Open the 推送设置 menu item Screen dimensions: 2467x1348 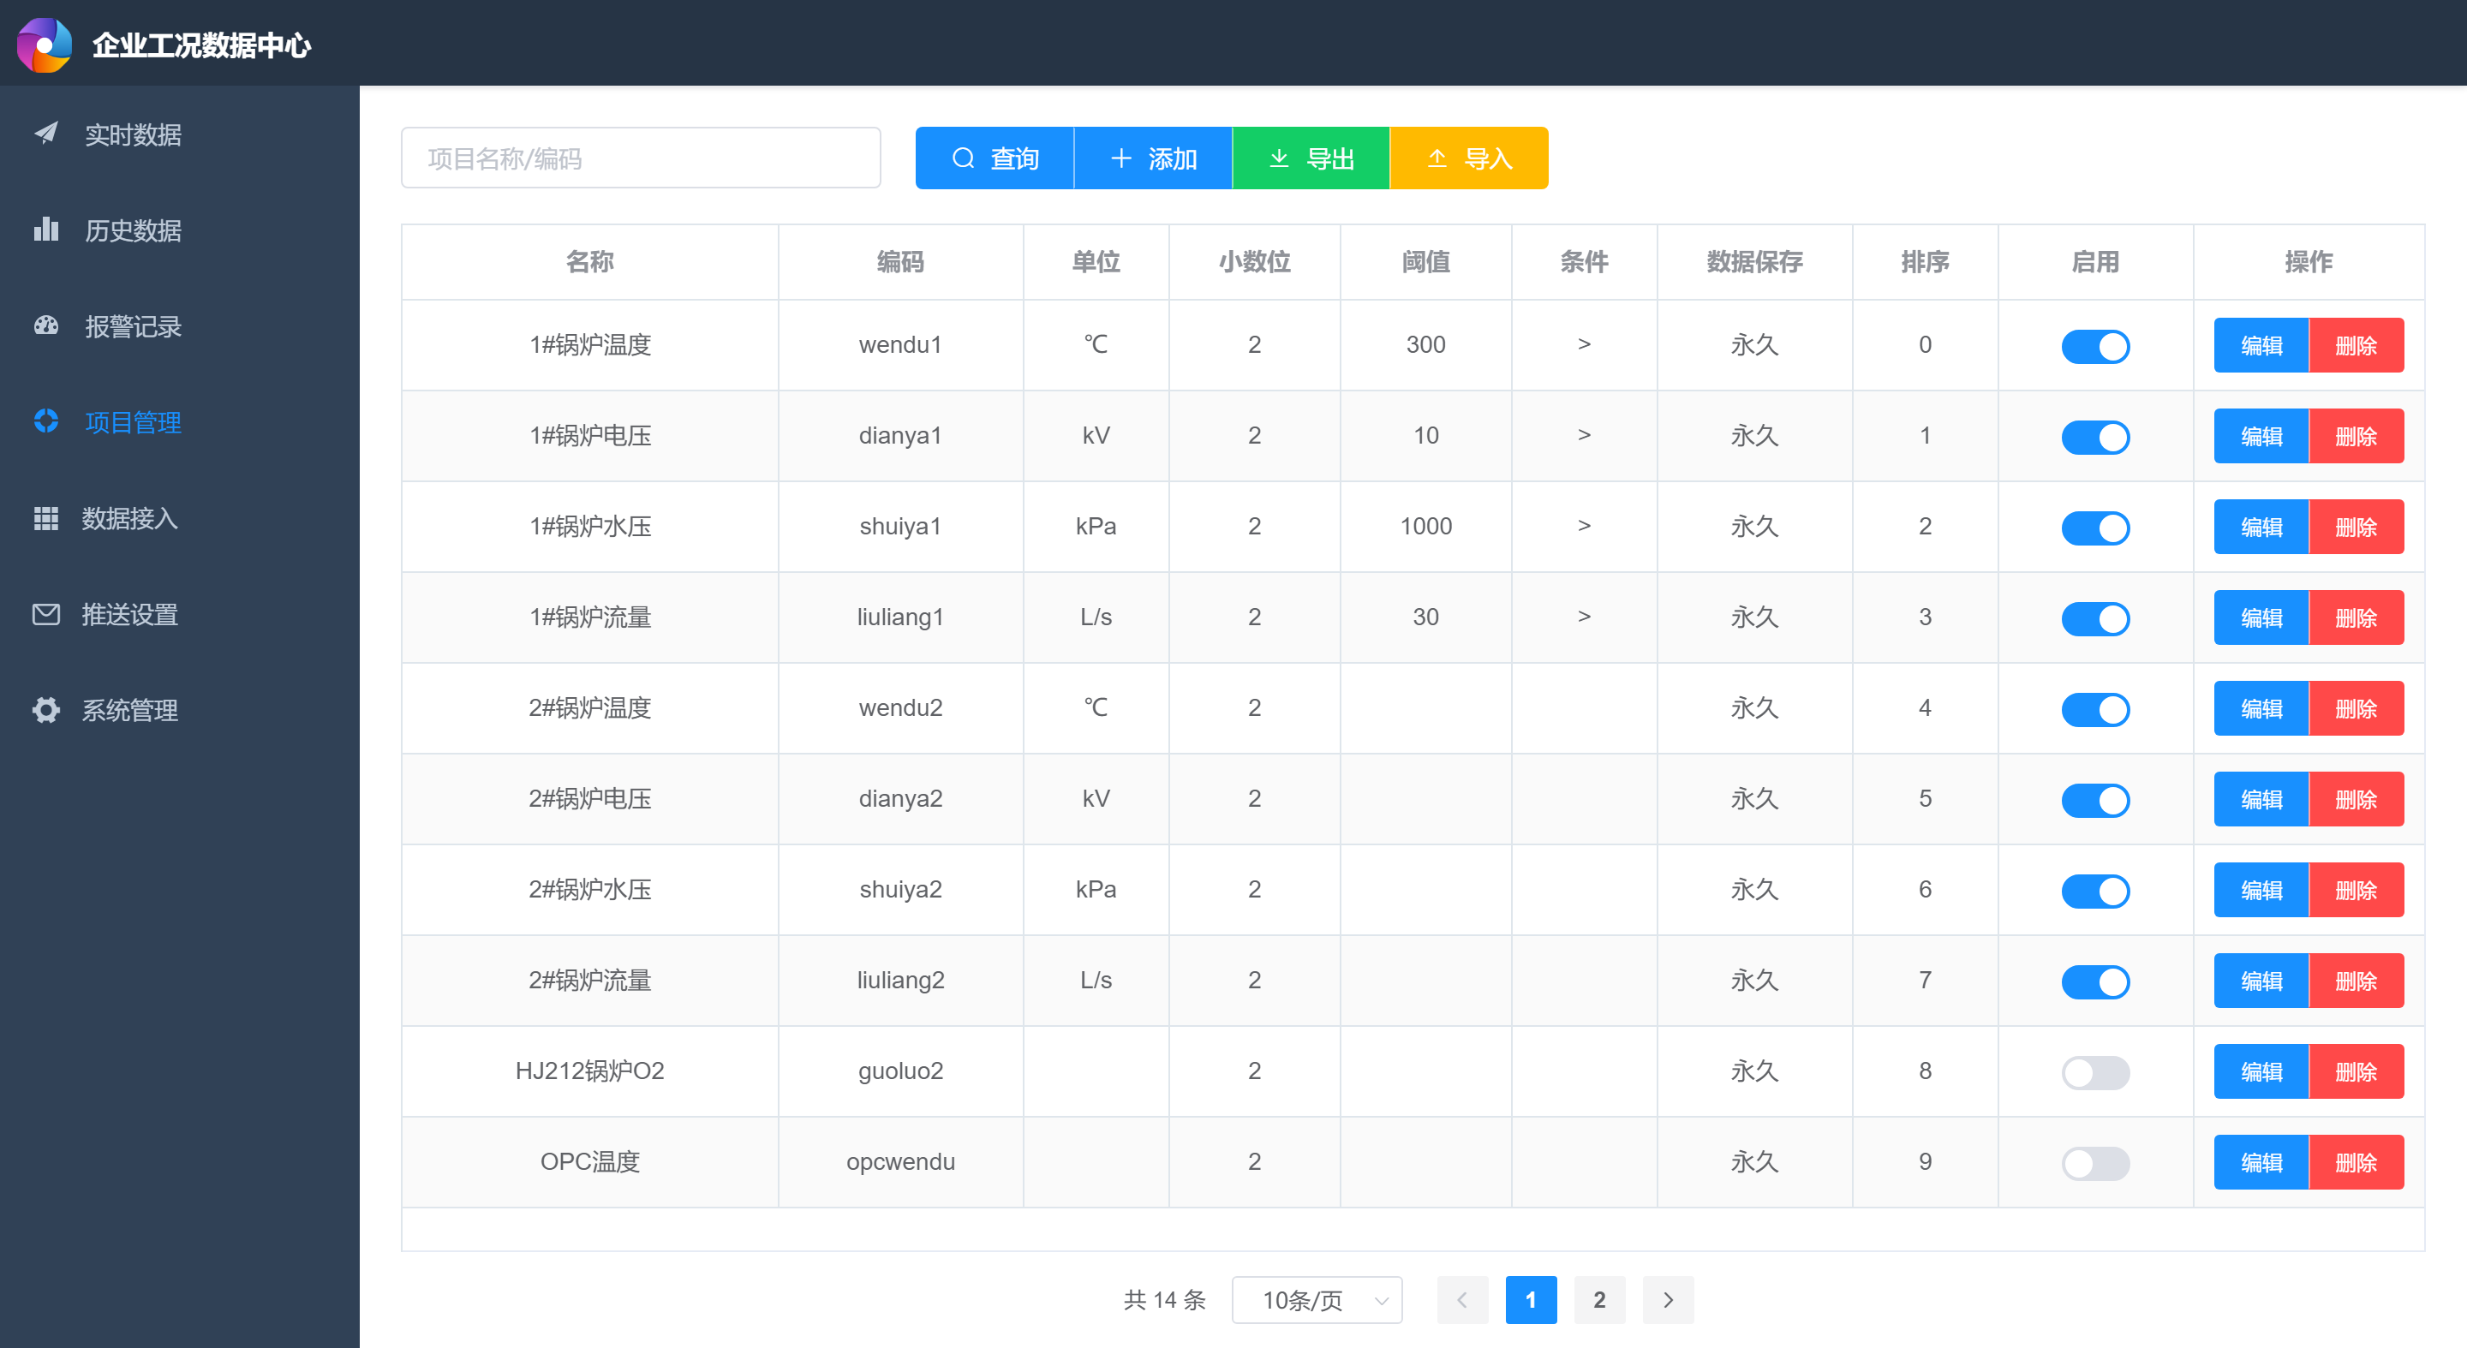coord(180,614)
